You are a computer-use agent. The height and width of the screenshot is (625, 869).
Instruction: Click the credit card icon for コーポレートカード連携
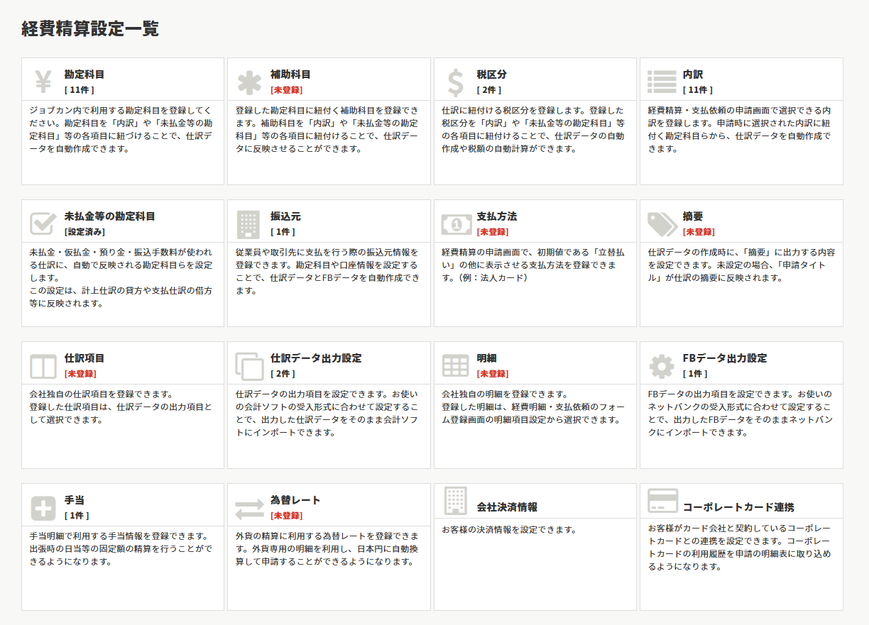(661, 501)
